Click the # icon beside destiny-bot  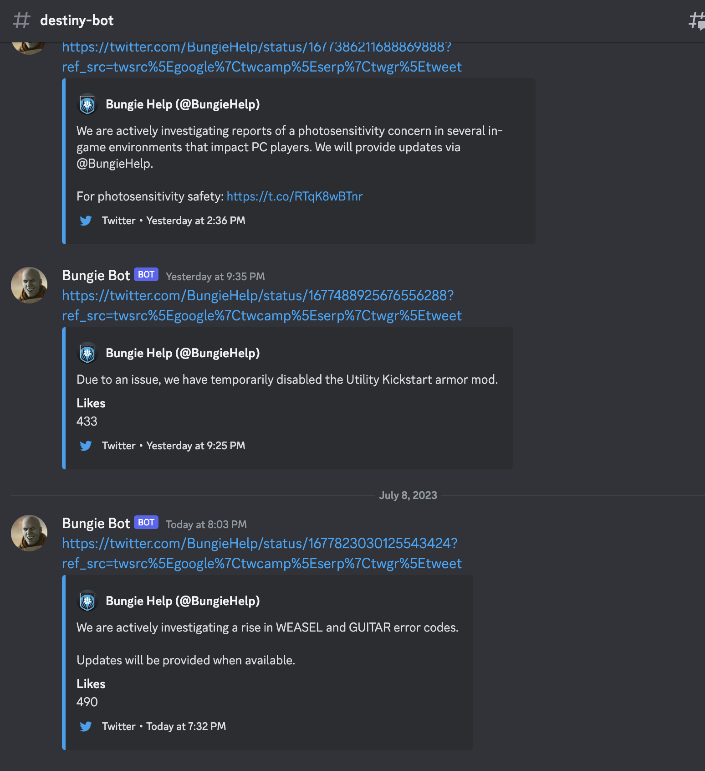21,20
